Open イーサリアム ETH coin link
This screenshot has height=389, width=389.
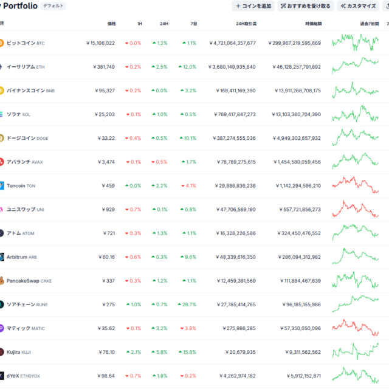pos(26,67)
